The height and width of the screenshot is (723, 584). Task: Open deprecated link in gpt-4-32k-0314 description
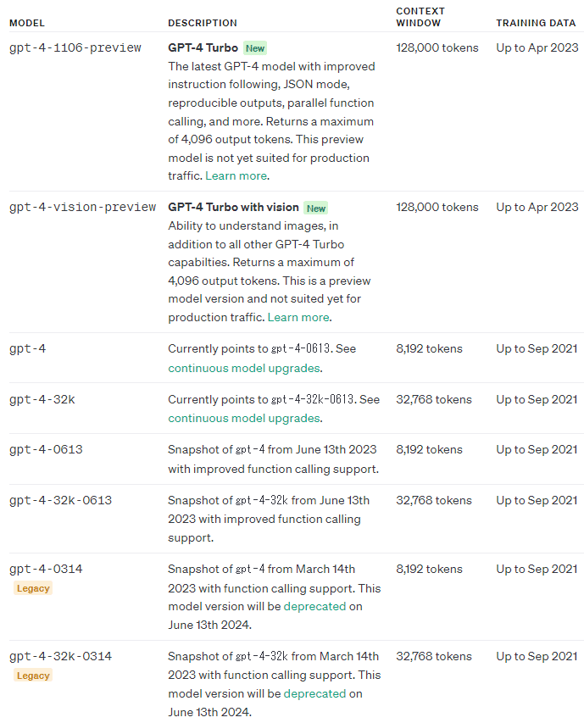pos(314,693)
